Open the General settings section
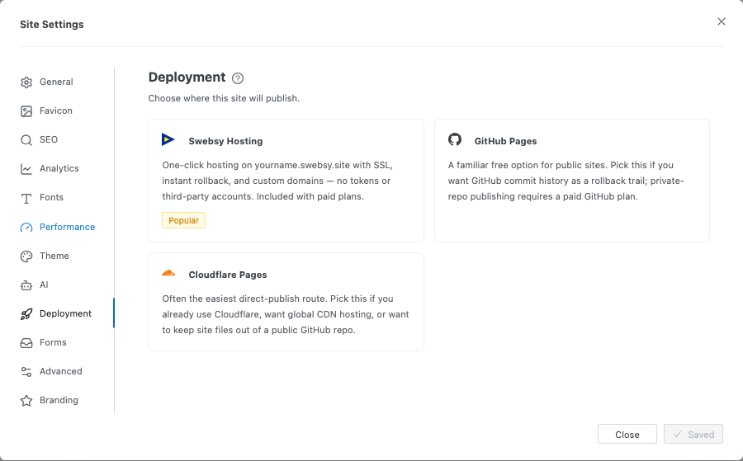This screenshot has width=743, height=461. click(x=56, y=82)
